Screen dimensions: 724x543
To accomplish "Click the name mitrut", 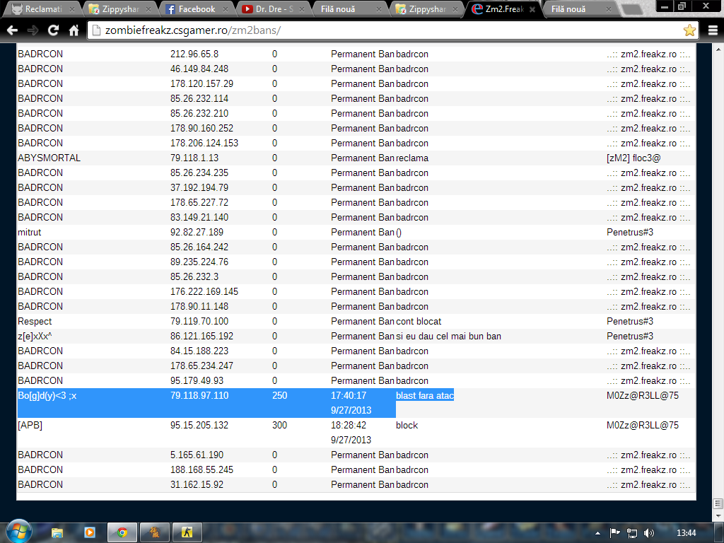I will [x=29, y=232].
